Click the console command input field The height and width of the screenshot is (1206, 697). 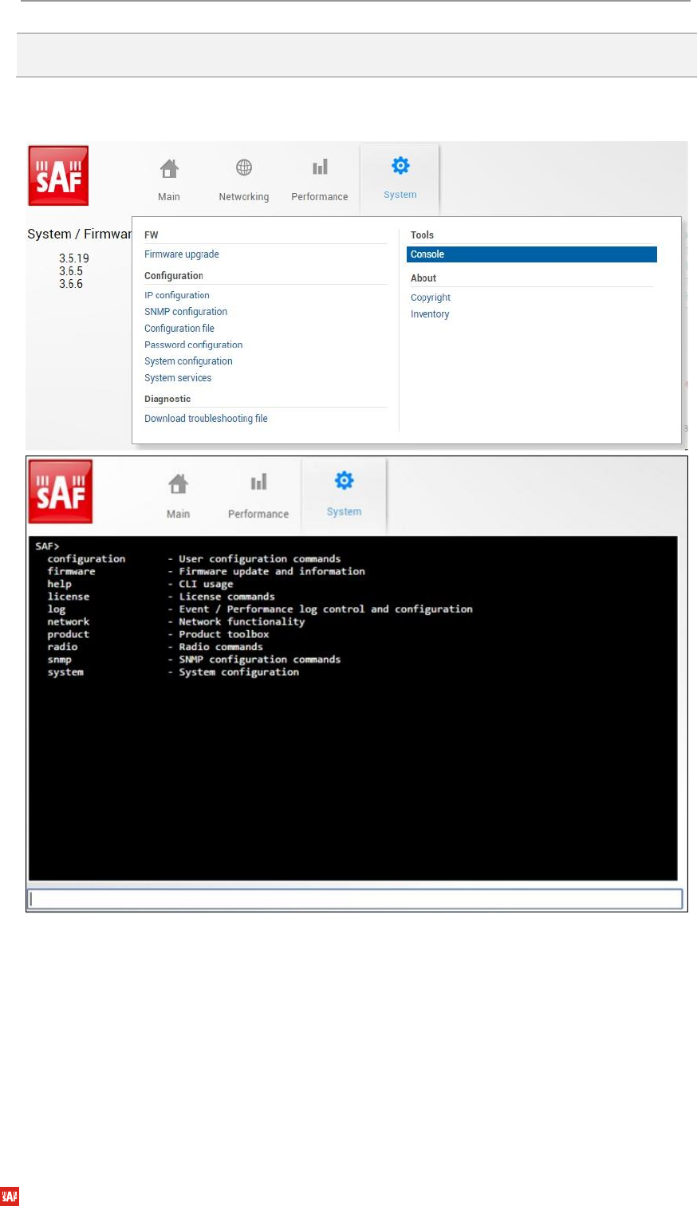click(356, 899)
